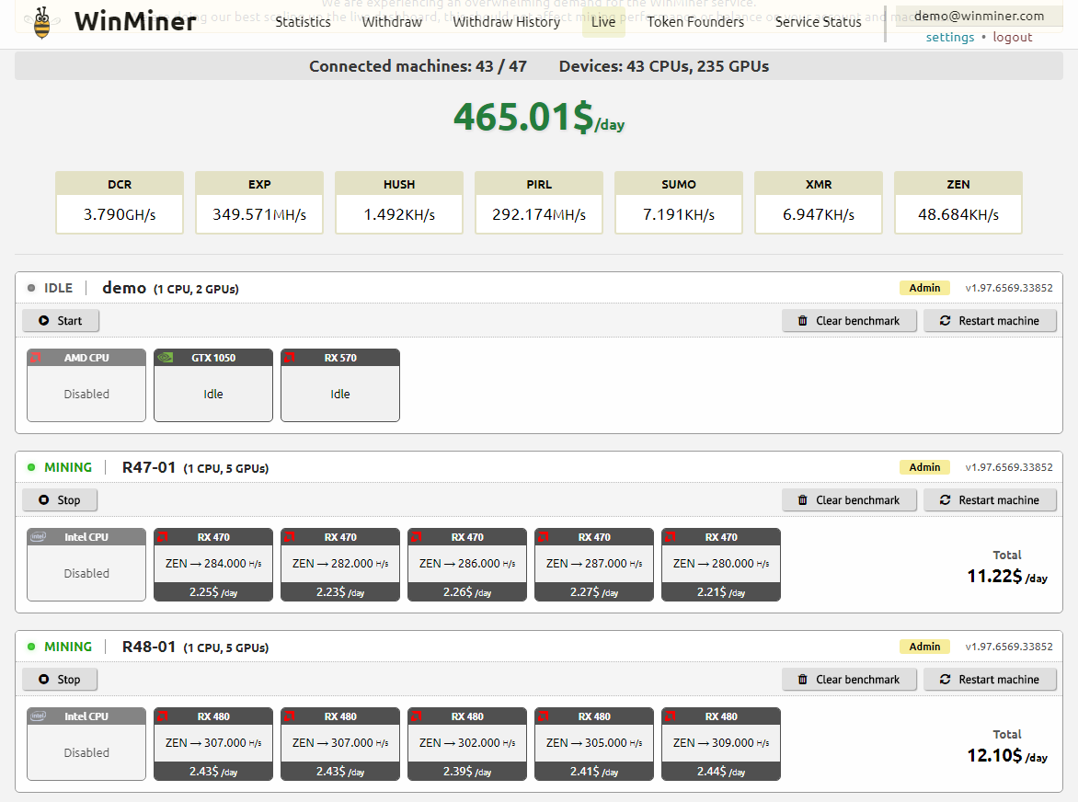Click RX 470 card mining 280.000 H/s
Image resolution: width=1078 pixels, height=802 pixels.
click(721, 565)
